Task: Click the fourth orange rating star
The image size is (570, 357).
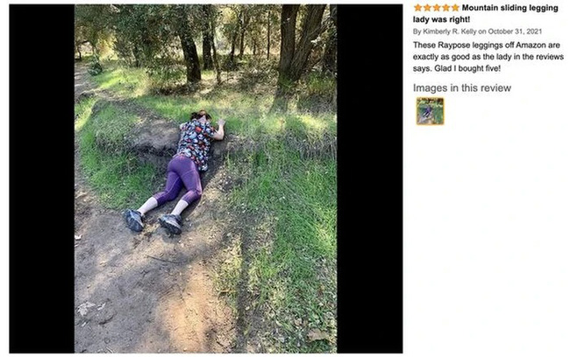Action: point(446,8)
